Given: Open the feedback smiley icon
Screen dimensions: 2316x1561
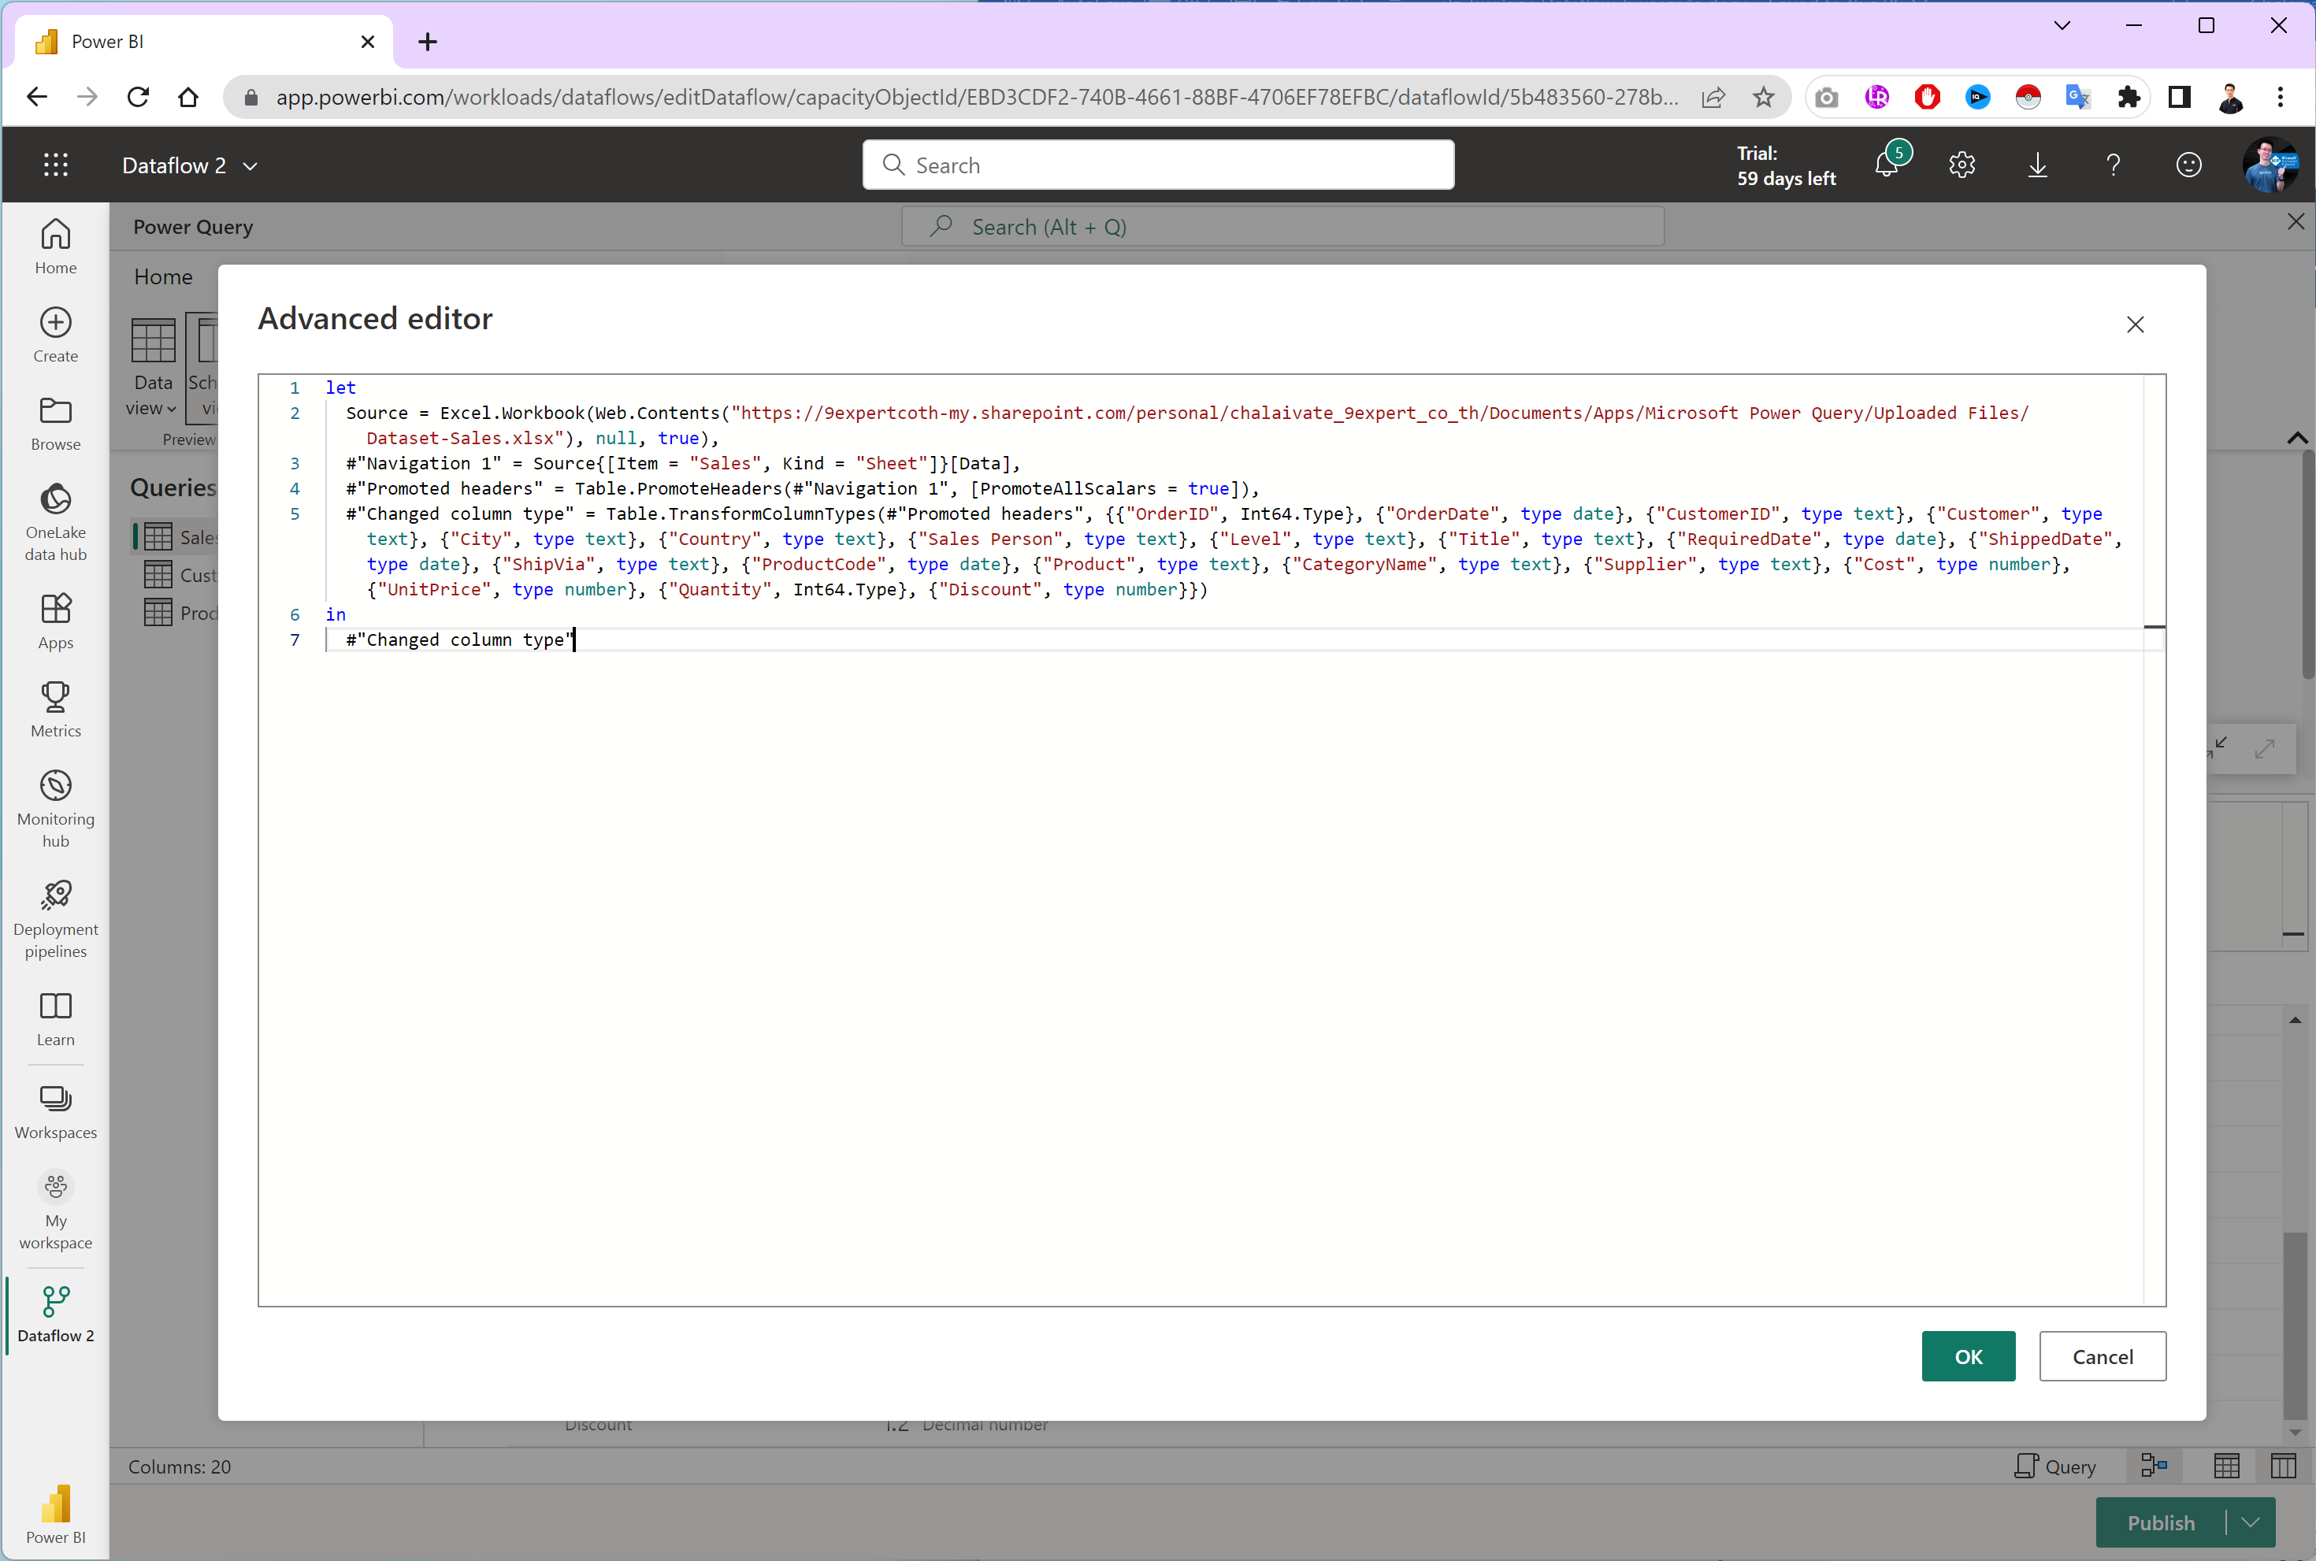Looking at the screenshot, I should pyautogui.click(x=2188, y=165).
